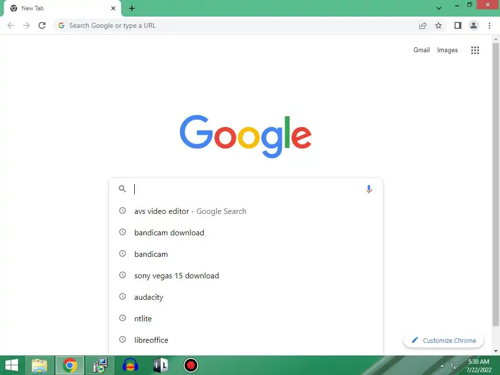The height and width of the screenshot is (375, 500).
Task: Close the New Tab tab
Action: tap(113, 8)
